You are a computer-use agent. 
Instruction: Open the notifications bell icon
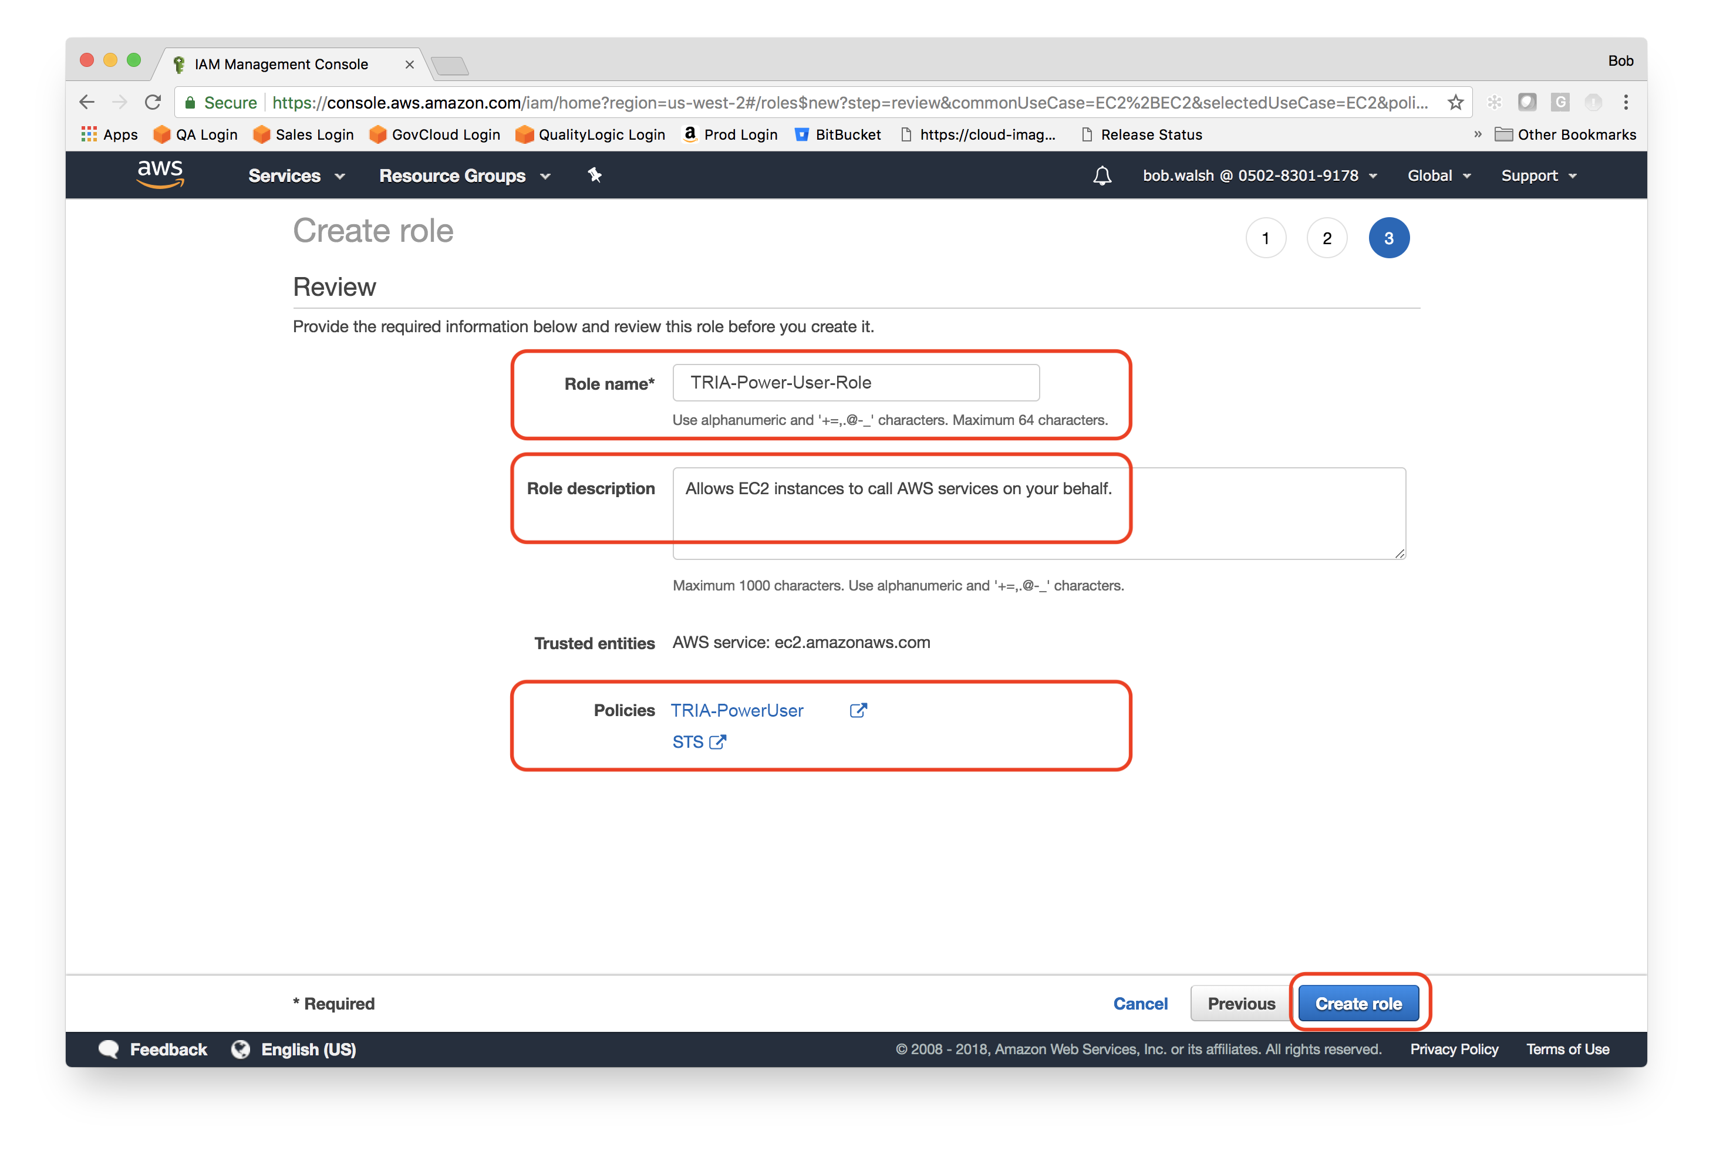click(x=1101, y=176)
